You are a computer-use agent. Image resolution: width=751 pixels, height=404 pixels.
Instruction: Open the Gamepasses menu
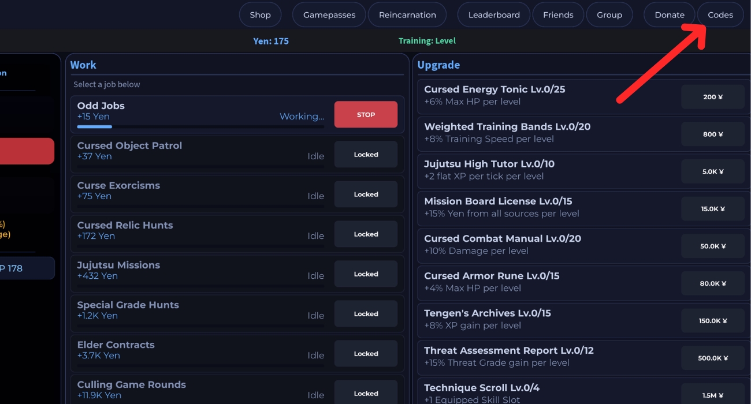pyautogui.click(x=329, y=15)
